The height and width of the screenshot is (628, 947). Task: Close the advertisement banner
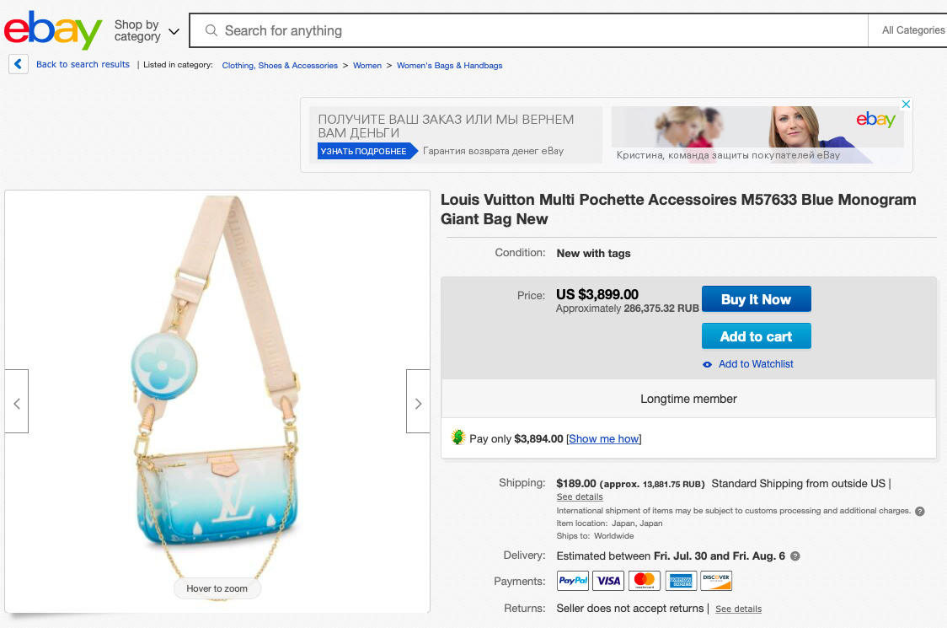(x=906, y=105)
